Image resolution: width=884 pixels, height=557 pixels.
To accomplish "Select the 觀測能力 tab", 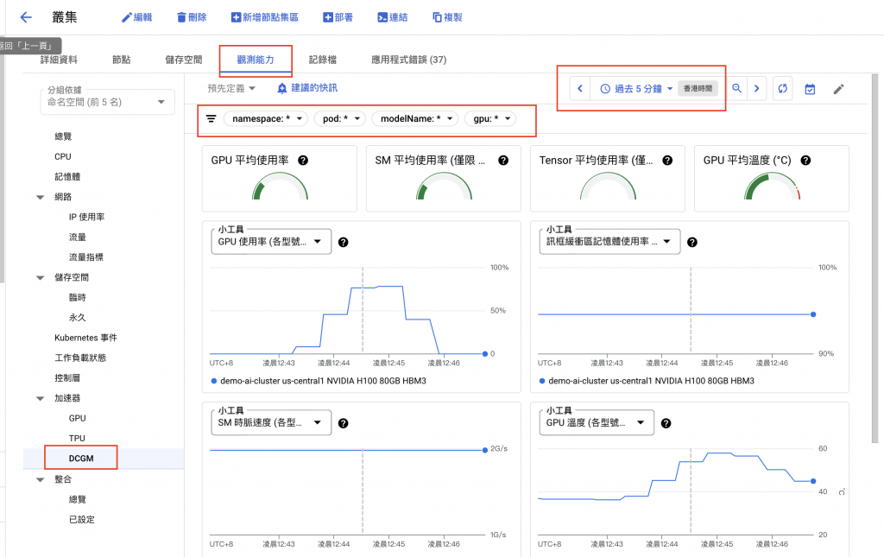I will 256,60.
